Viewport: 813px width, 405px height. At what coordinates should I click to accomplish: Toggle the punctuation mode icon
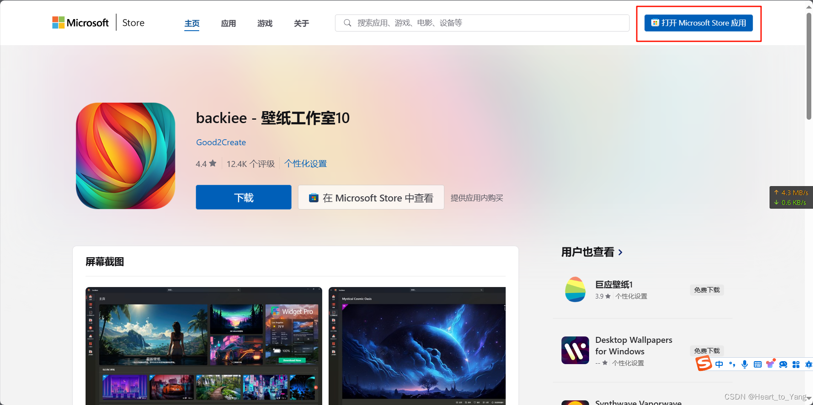(732, 365)
